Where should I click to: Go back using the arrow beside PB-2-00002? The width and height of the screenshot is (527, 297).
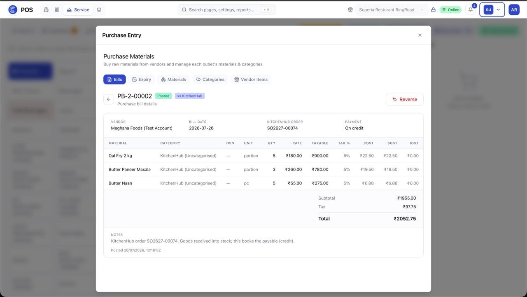click(x=109, y=99)
